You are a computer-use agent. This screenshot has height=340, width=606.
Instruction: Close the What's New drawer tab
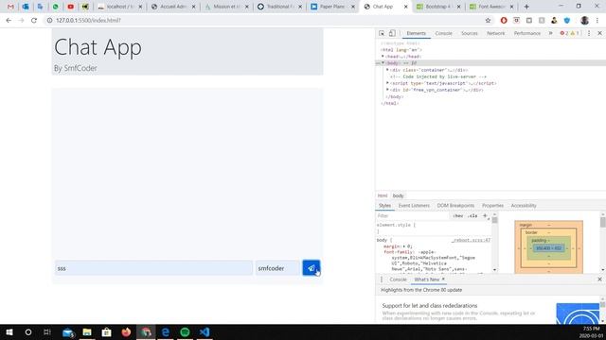443,280
